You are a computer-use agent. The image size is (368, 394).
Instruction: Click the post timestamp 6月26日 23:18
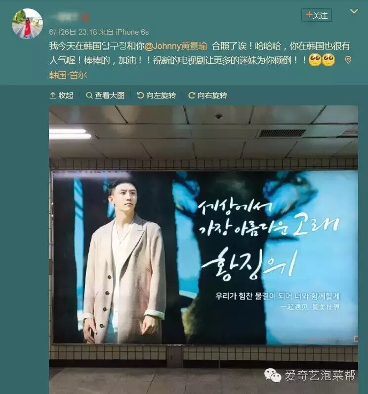tap(73, 32)
